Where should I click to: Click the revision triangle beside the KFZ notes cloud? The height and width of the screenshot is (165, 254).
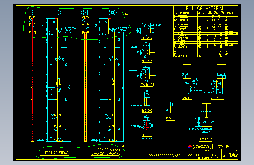point(124,147)
